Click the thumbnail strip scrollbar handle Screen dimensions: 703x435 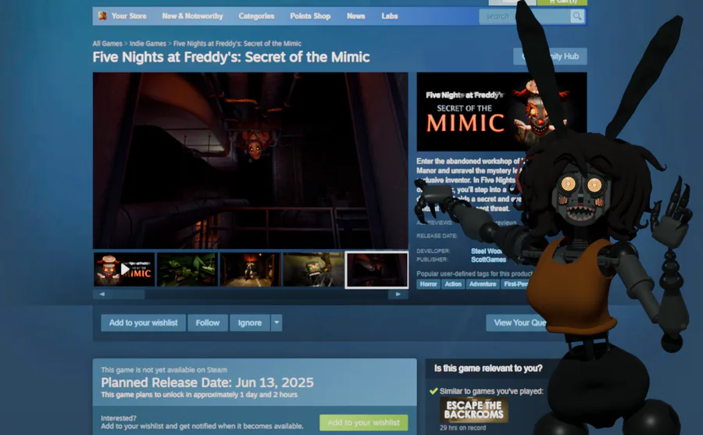pyautogui.click(x=129, y=294)
